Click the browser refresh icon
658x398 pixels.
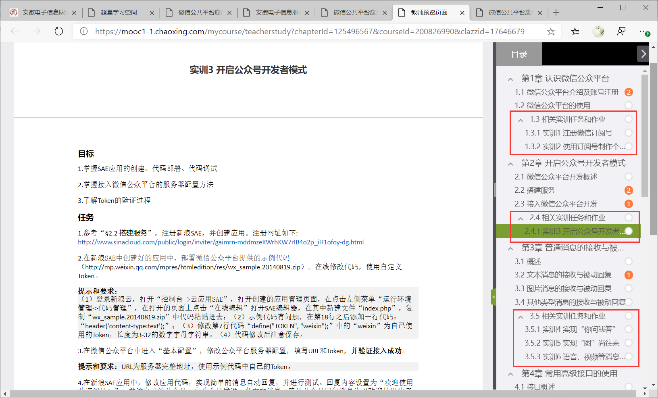click(x=59, y=31)
